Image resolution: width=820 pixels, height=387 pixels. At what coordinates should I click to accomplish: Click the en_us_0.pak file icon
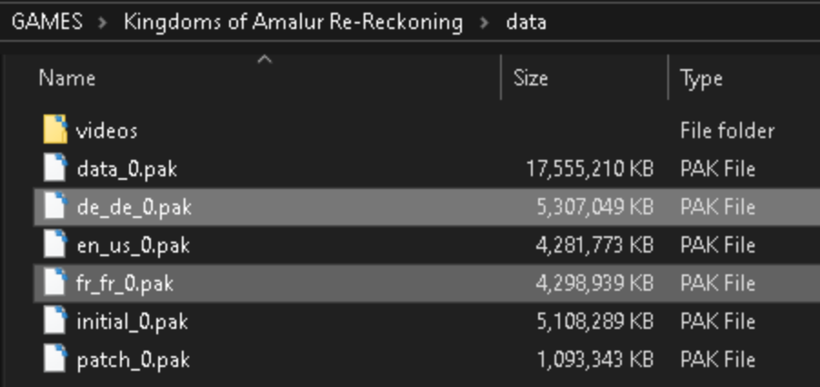[55, 243]
